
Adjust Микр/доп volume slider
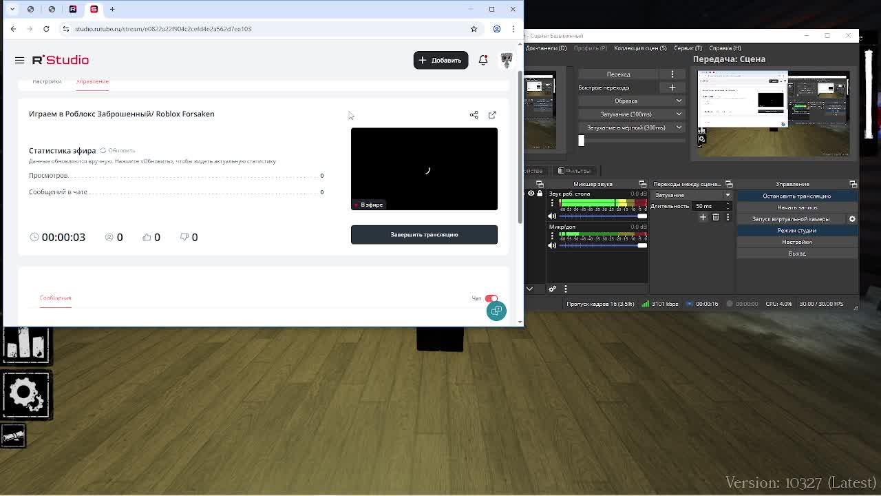603,245
